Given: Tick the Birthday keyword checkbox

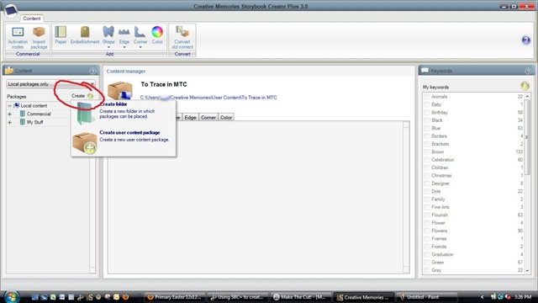Looking at the screenshot, I should [x=427, y=113].
